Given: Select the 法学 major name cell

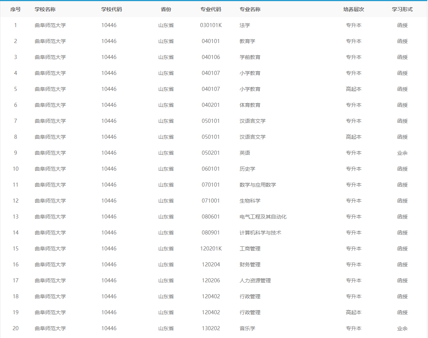Looking at the screenshot, I should [245, 25].
